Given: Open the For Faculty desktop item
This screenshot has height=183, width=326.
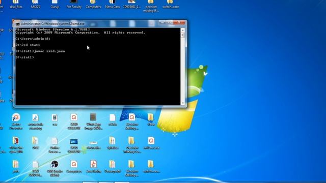Looking at the screenshot, I should click(x=74, y=4).
